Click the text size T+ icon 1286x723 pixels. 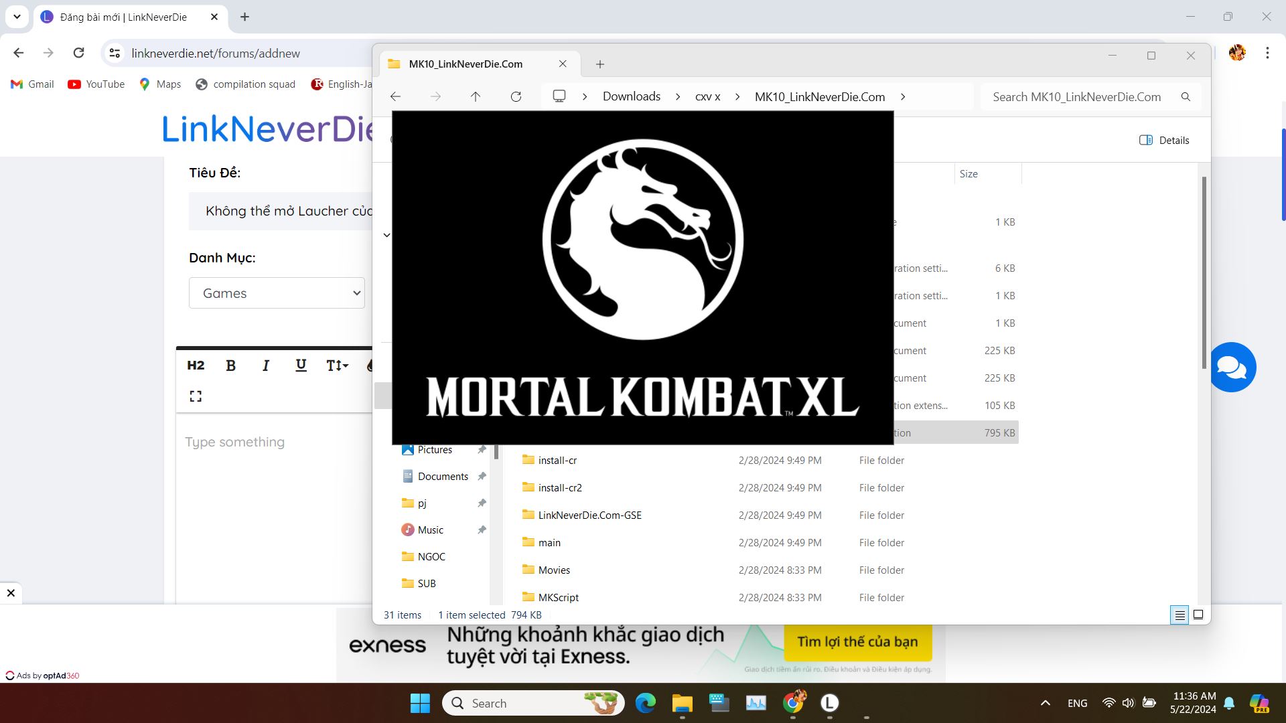click(x=336, y=365)
